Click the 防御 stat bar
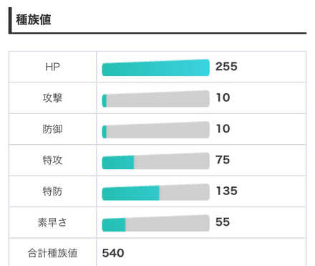This screenshot has height=266, width=315. click(156, 130)
